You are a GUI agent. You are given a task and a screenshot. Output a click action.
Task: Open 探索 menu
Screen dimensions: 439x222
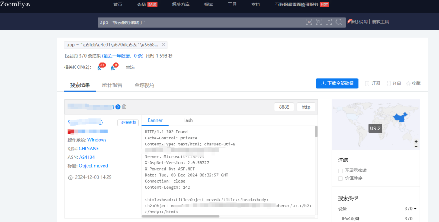pyautogui.click(x=209, y=4)
